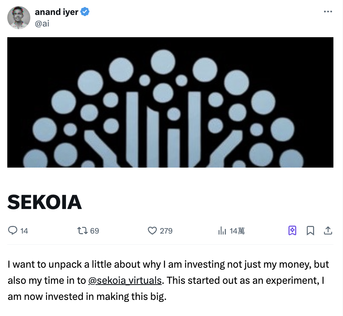Click the purple sparkle bookmark icon

click(x=292, y=230)
